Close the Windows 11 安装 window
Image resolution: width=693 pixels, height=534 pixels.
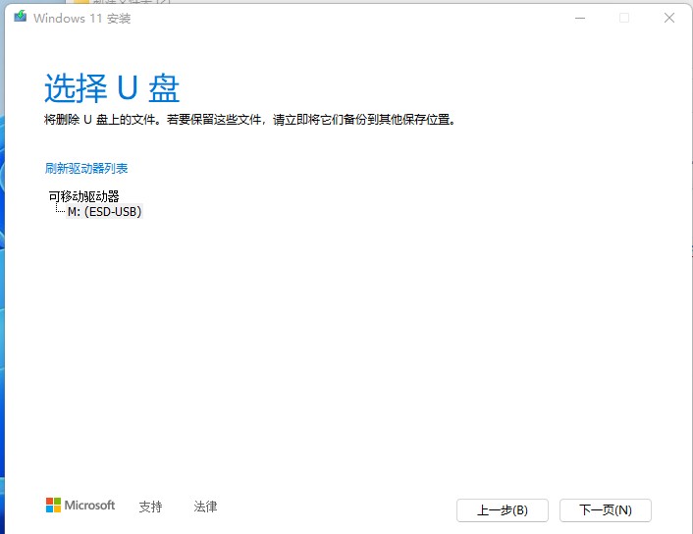tap(669, 18)
